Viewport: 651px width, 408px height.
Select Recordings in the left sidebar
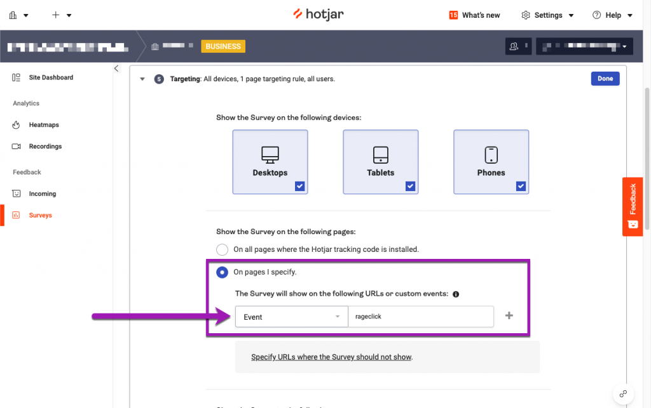(45, 146)
